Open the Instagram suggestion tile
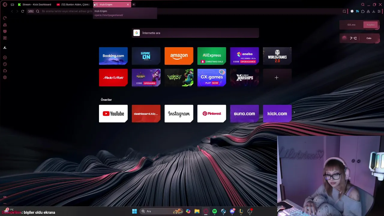This screenshot has width=384, height=216. (179, 114)
